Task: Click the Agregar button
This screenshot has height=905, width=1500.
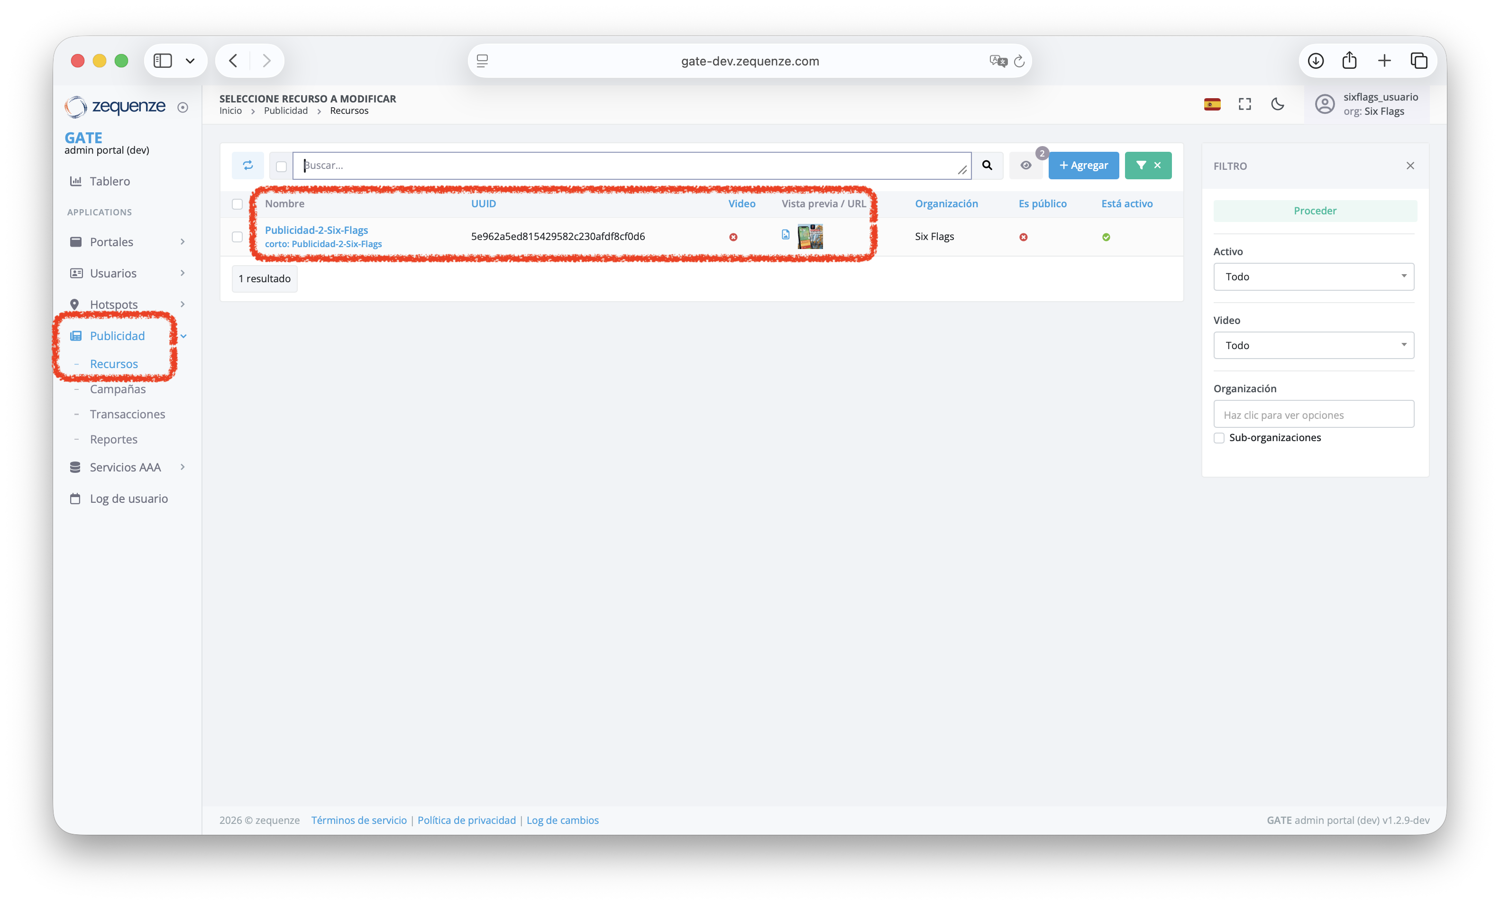Action: click(x=1083, y=165)
